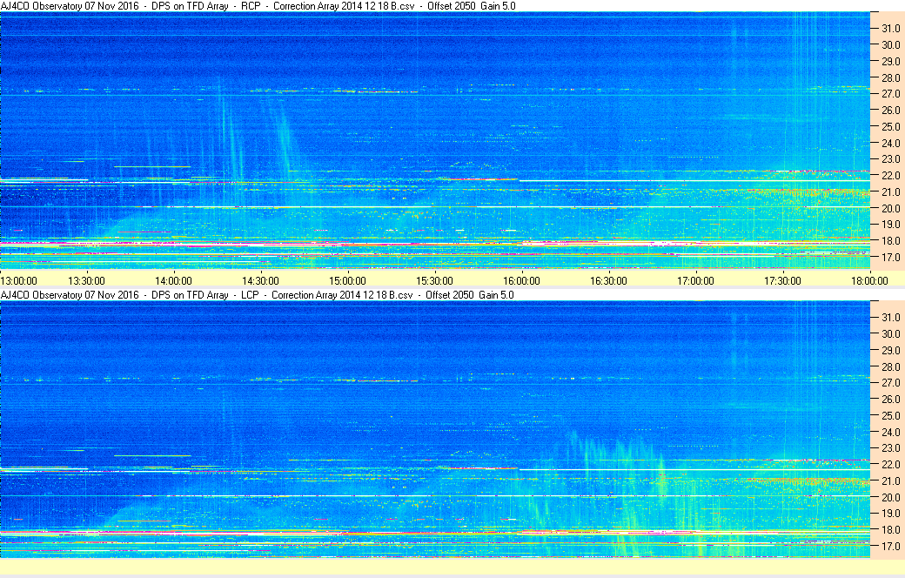
Task: Click the 13:00:00 time axis label
Action: (18, 281)
